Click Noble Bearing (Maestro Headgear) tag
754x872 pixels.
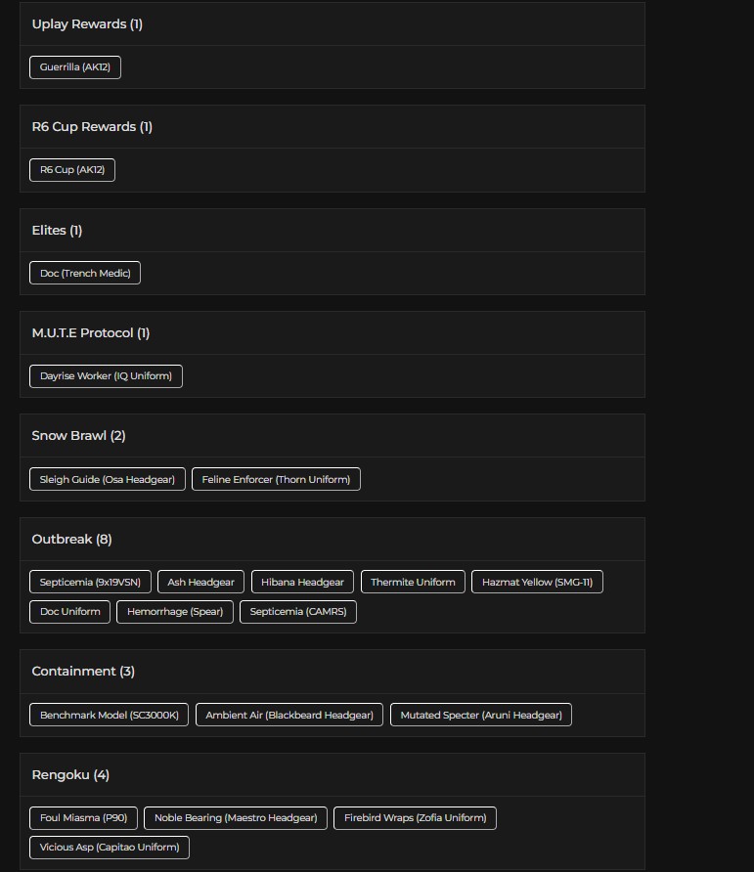point(236,818)
